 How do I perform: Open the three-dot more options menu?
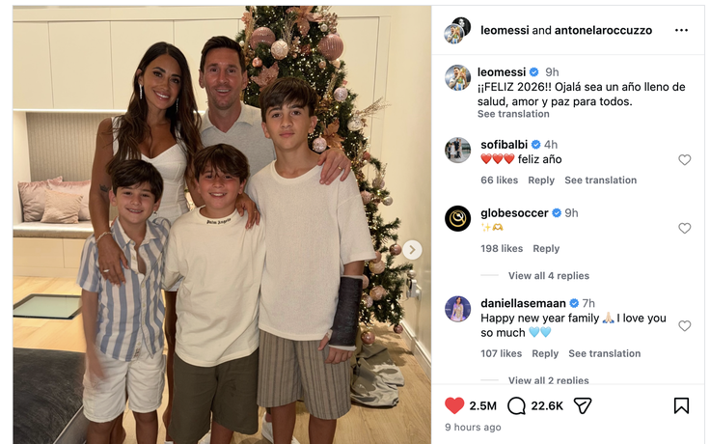(681, 30)
